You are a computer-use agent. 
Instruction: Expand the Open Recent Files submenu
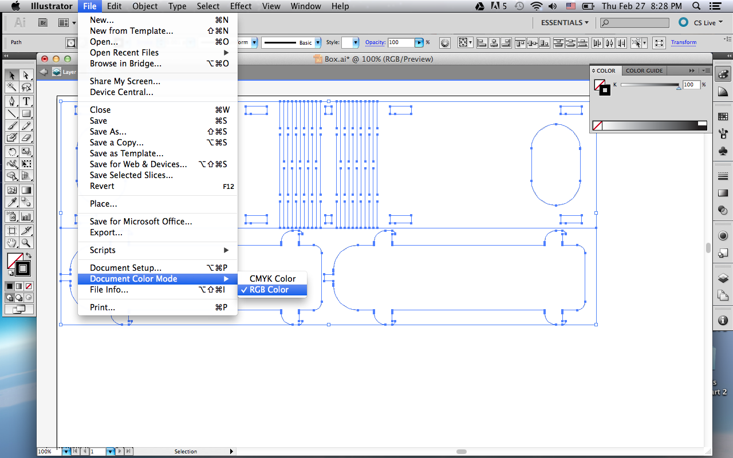tap(157, 53)
